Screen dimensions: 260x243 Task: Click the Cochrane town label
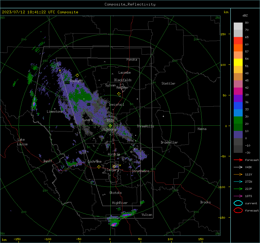click(94, 162)
